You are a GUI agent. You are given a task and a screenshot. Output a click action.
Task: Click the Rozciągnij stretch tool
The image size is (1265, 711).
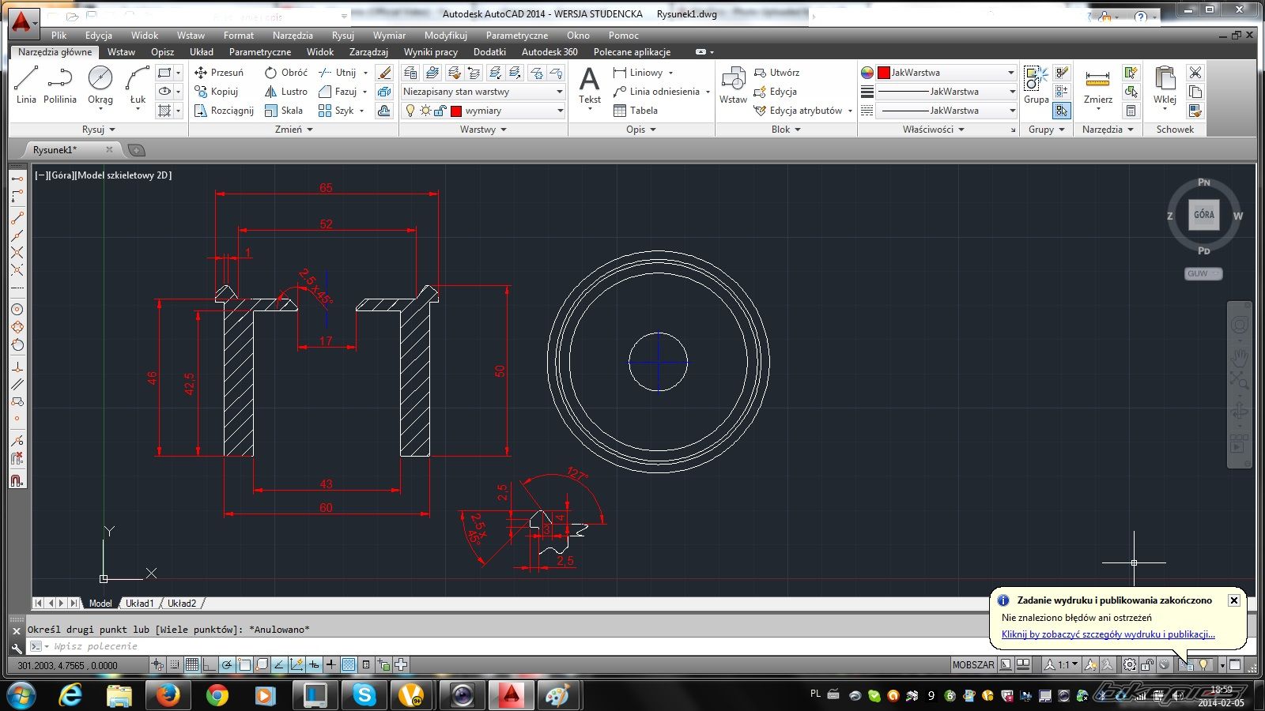[225, 111]
